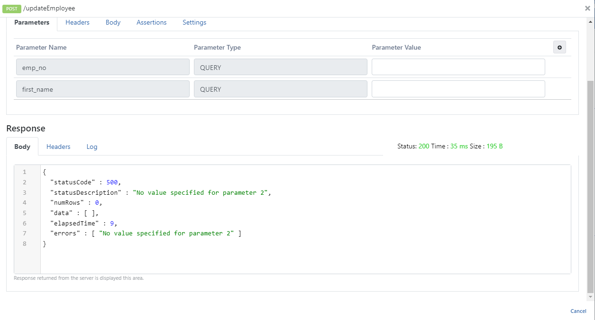Image resolution: width=595 pixels, height=320 pixels.
Task: Click the /updateEmployee endpoint title
Action: click(49, 9)
